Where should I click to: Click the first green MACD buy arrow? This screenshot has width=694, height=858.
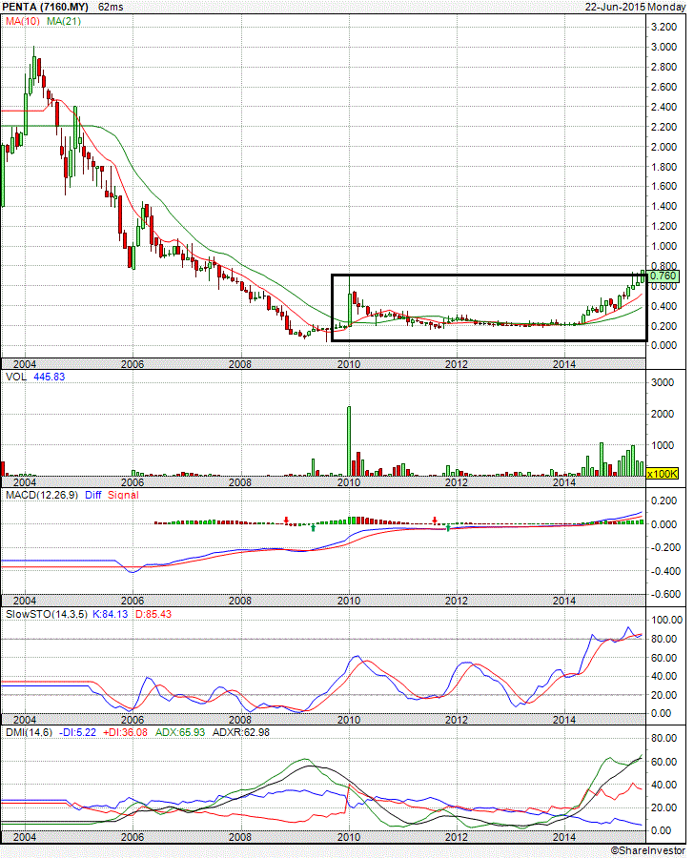313,527
